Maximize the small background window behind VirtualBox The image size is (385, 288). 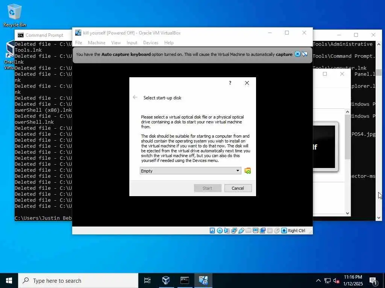(325, 74)
